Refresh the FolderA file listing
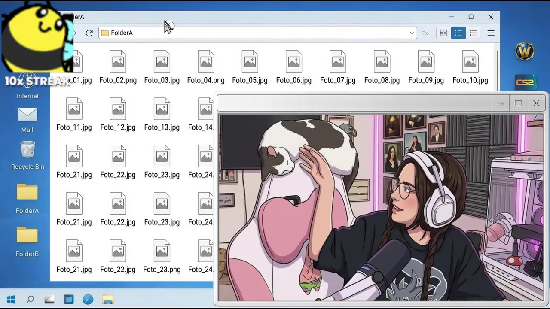 click(x=89, y=33)
